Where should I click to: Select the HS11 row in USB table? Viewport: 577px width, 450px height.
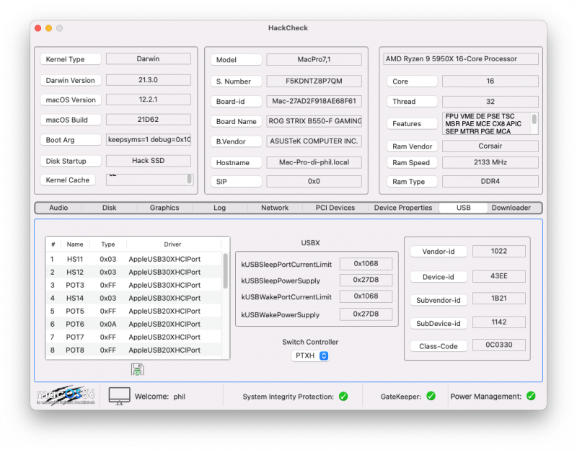133,259
